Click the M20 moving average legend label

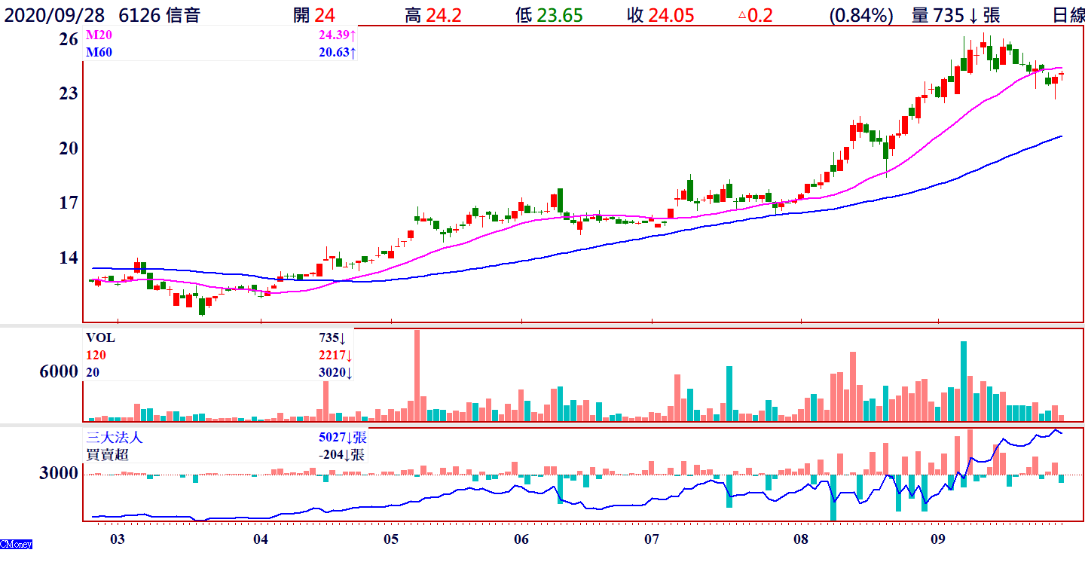click(x=98, y=35)
